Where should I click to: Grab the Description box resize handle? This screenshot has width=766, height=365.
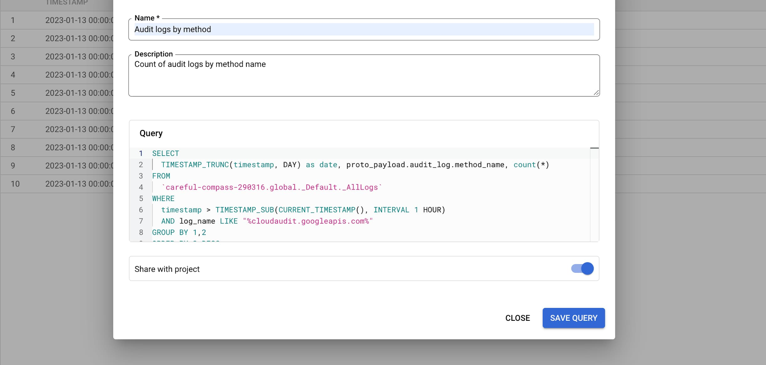click(x=596, y=93)
